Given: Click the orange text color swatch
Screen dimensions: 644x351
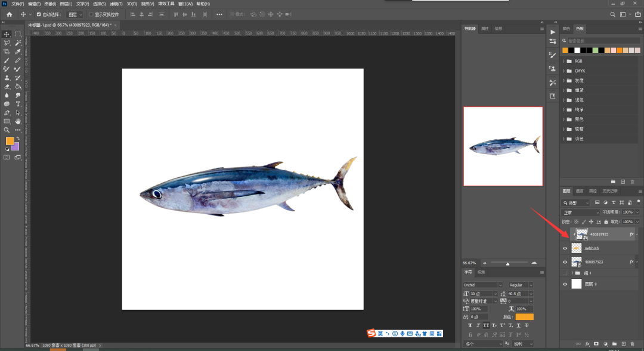Looking at the screenshot, I should (524, 317).
